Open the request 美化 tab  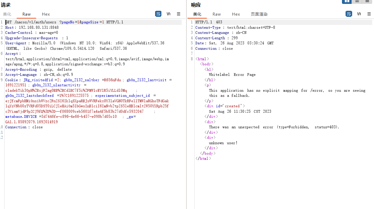(7, 14)
